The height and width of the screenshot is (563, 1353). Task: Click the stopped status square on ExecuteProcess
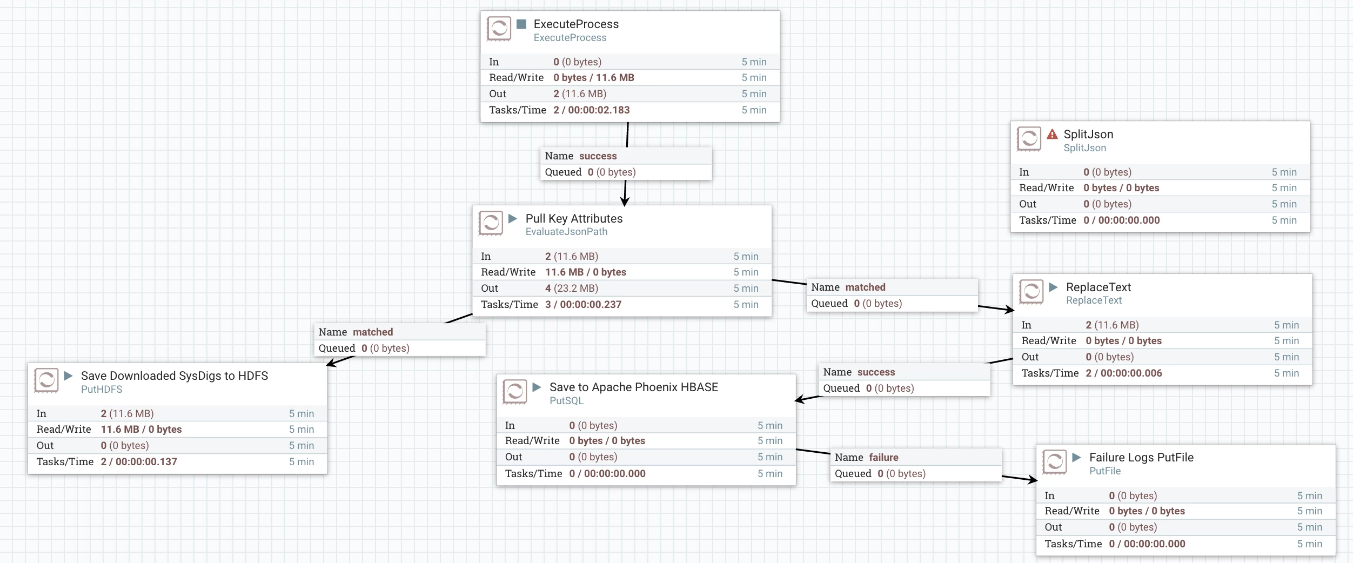click(x=521, y=24)
